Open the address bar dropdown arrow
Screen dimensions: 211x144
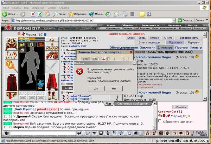click(174, 20)
